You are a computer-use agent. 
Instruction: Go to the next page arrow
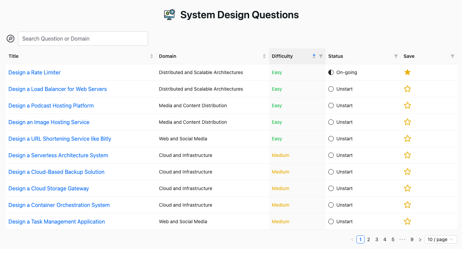pyautogui.click(x=420, y=239)
